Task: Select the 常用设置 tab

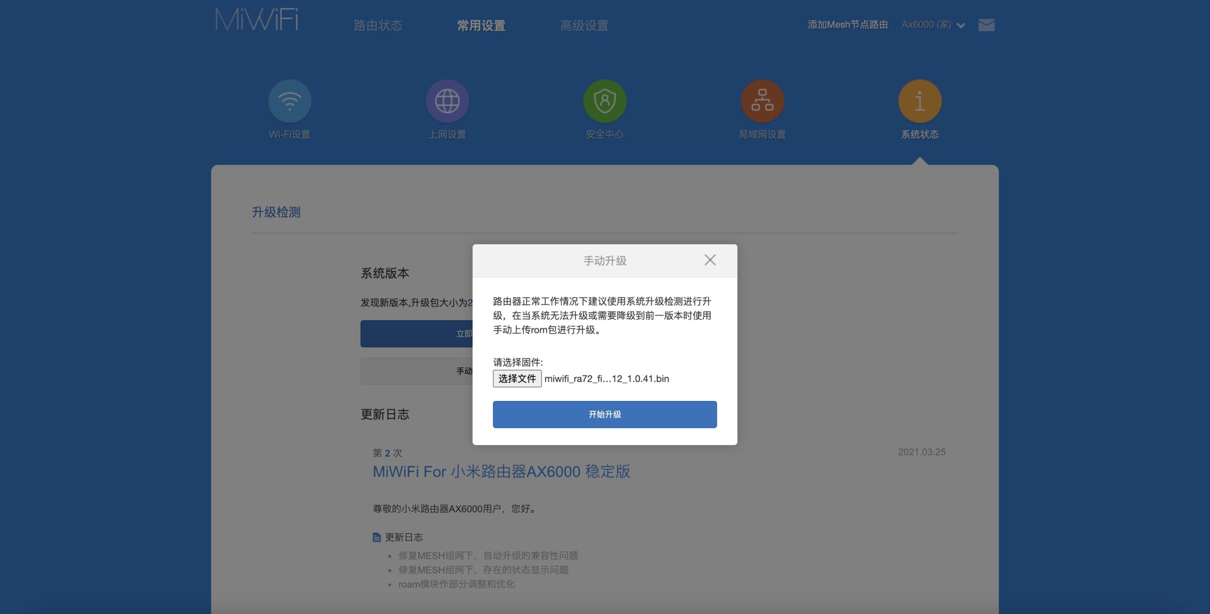Action: [x=481, y=26]
